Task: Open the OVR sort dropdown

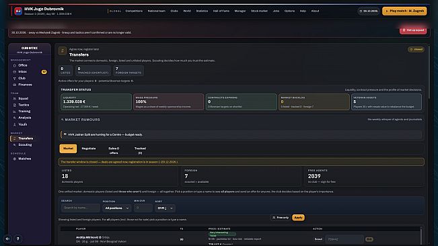Action: [165, 208]
